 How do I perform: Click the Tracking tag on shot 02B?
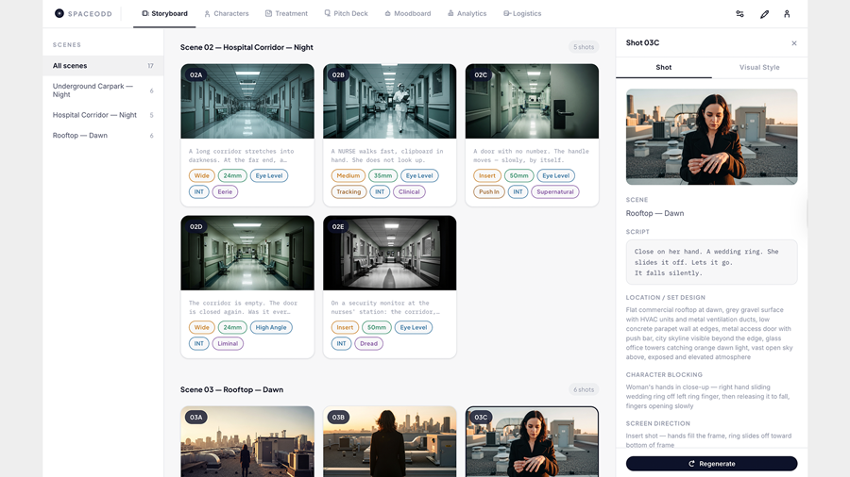click(x=348, y=192)
